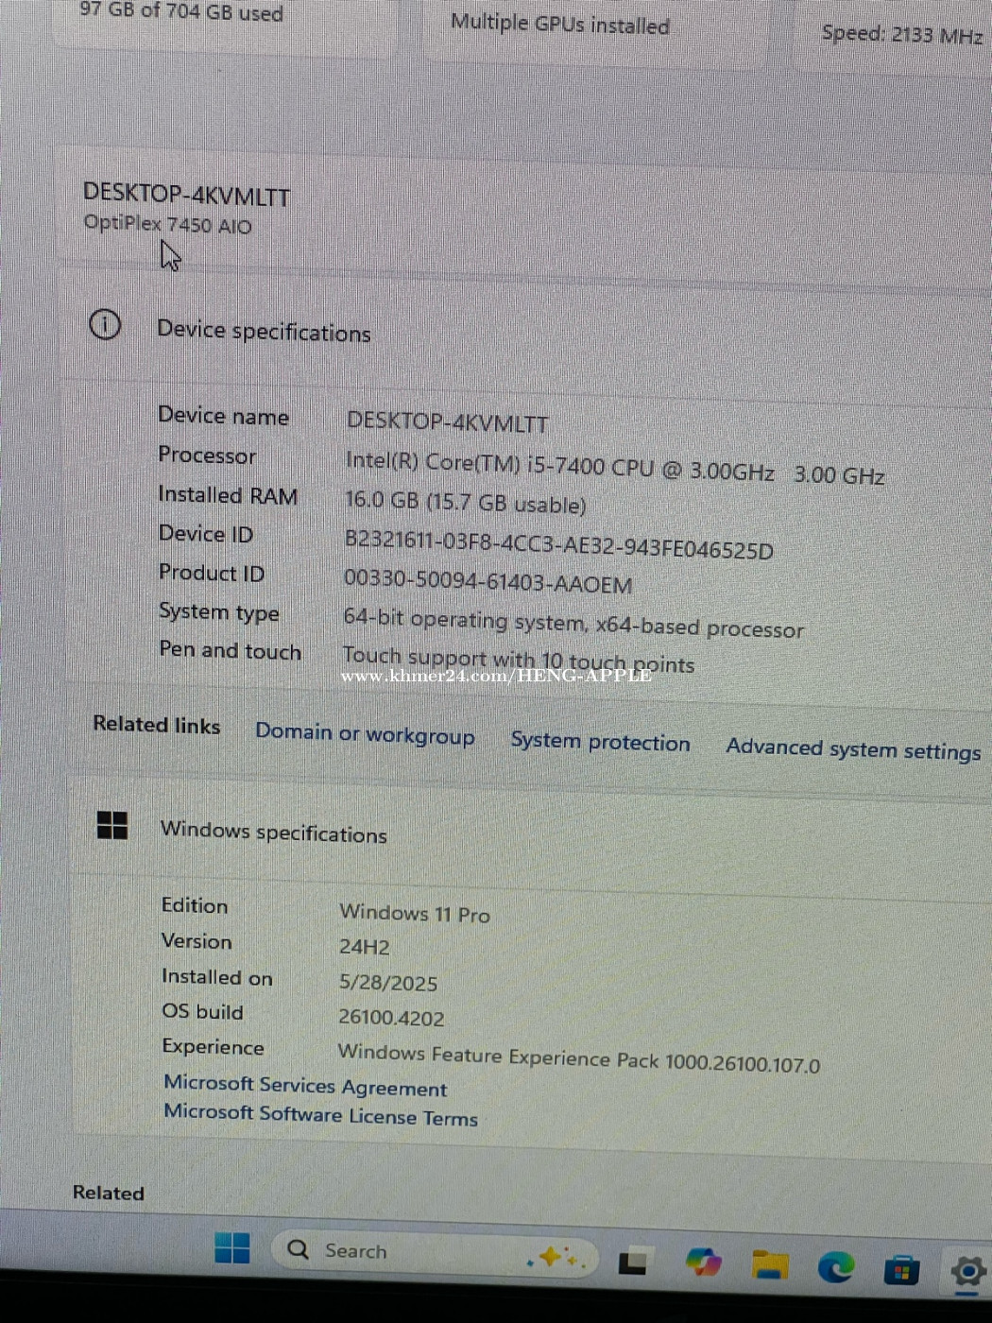This screenshot has height=1323, width=992.
Task: Click the sparkle icon in Search box
Action: click(556, 1258)
